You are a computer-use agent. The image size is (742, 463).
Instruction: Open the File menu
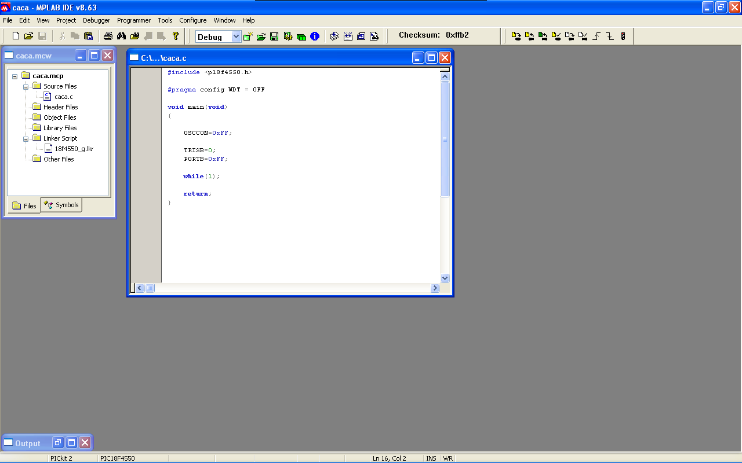[8, 20]
